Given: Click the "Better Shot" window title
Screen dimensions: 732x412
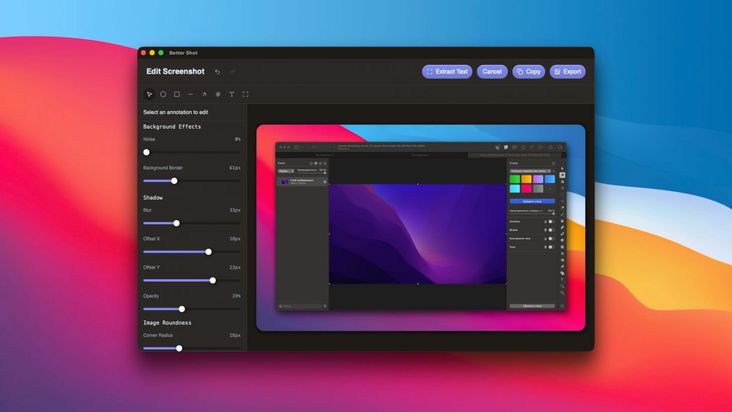Looking at the screenshot, I should coord(183,53).
